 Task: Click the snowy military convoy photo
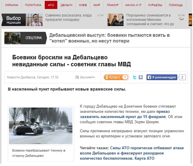coord(41,126)
